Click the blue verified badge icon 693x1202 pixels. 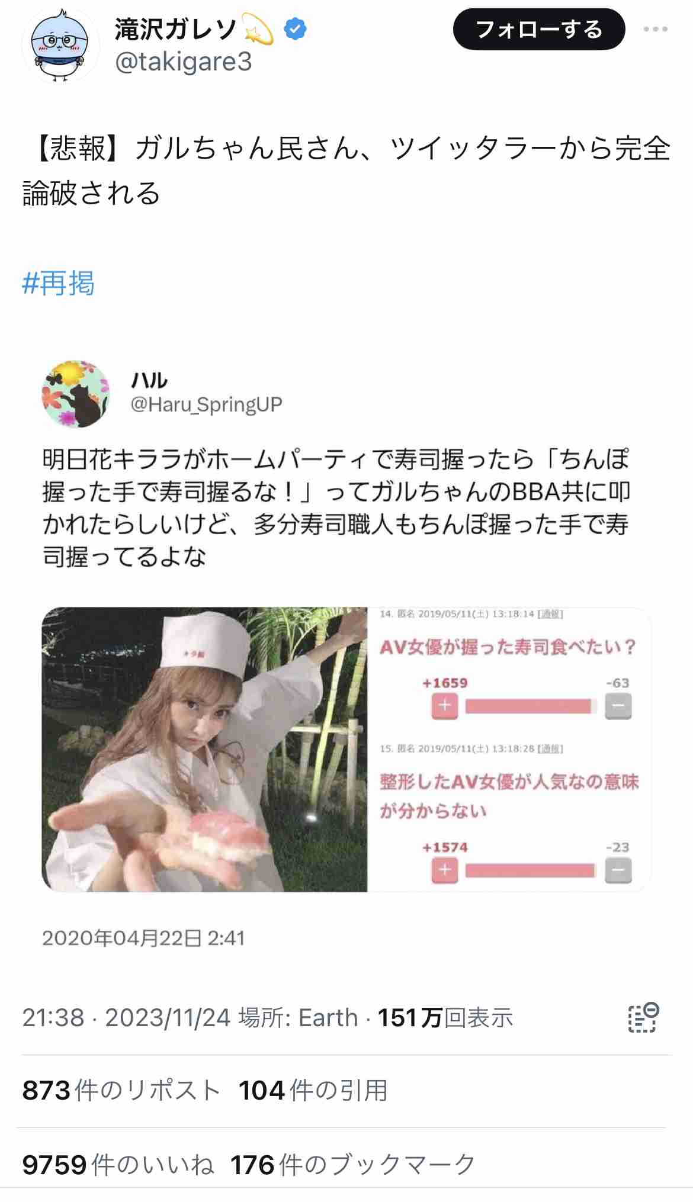(x=295, y=29)
